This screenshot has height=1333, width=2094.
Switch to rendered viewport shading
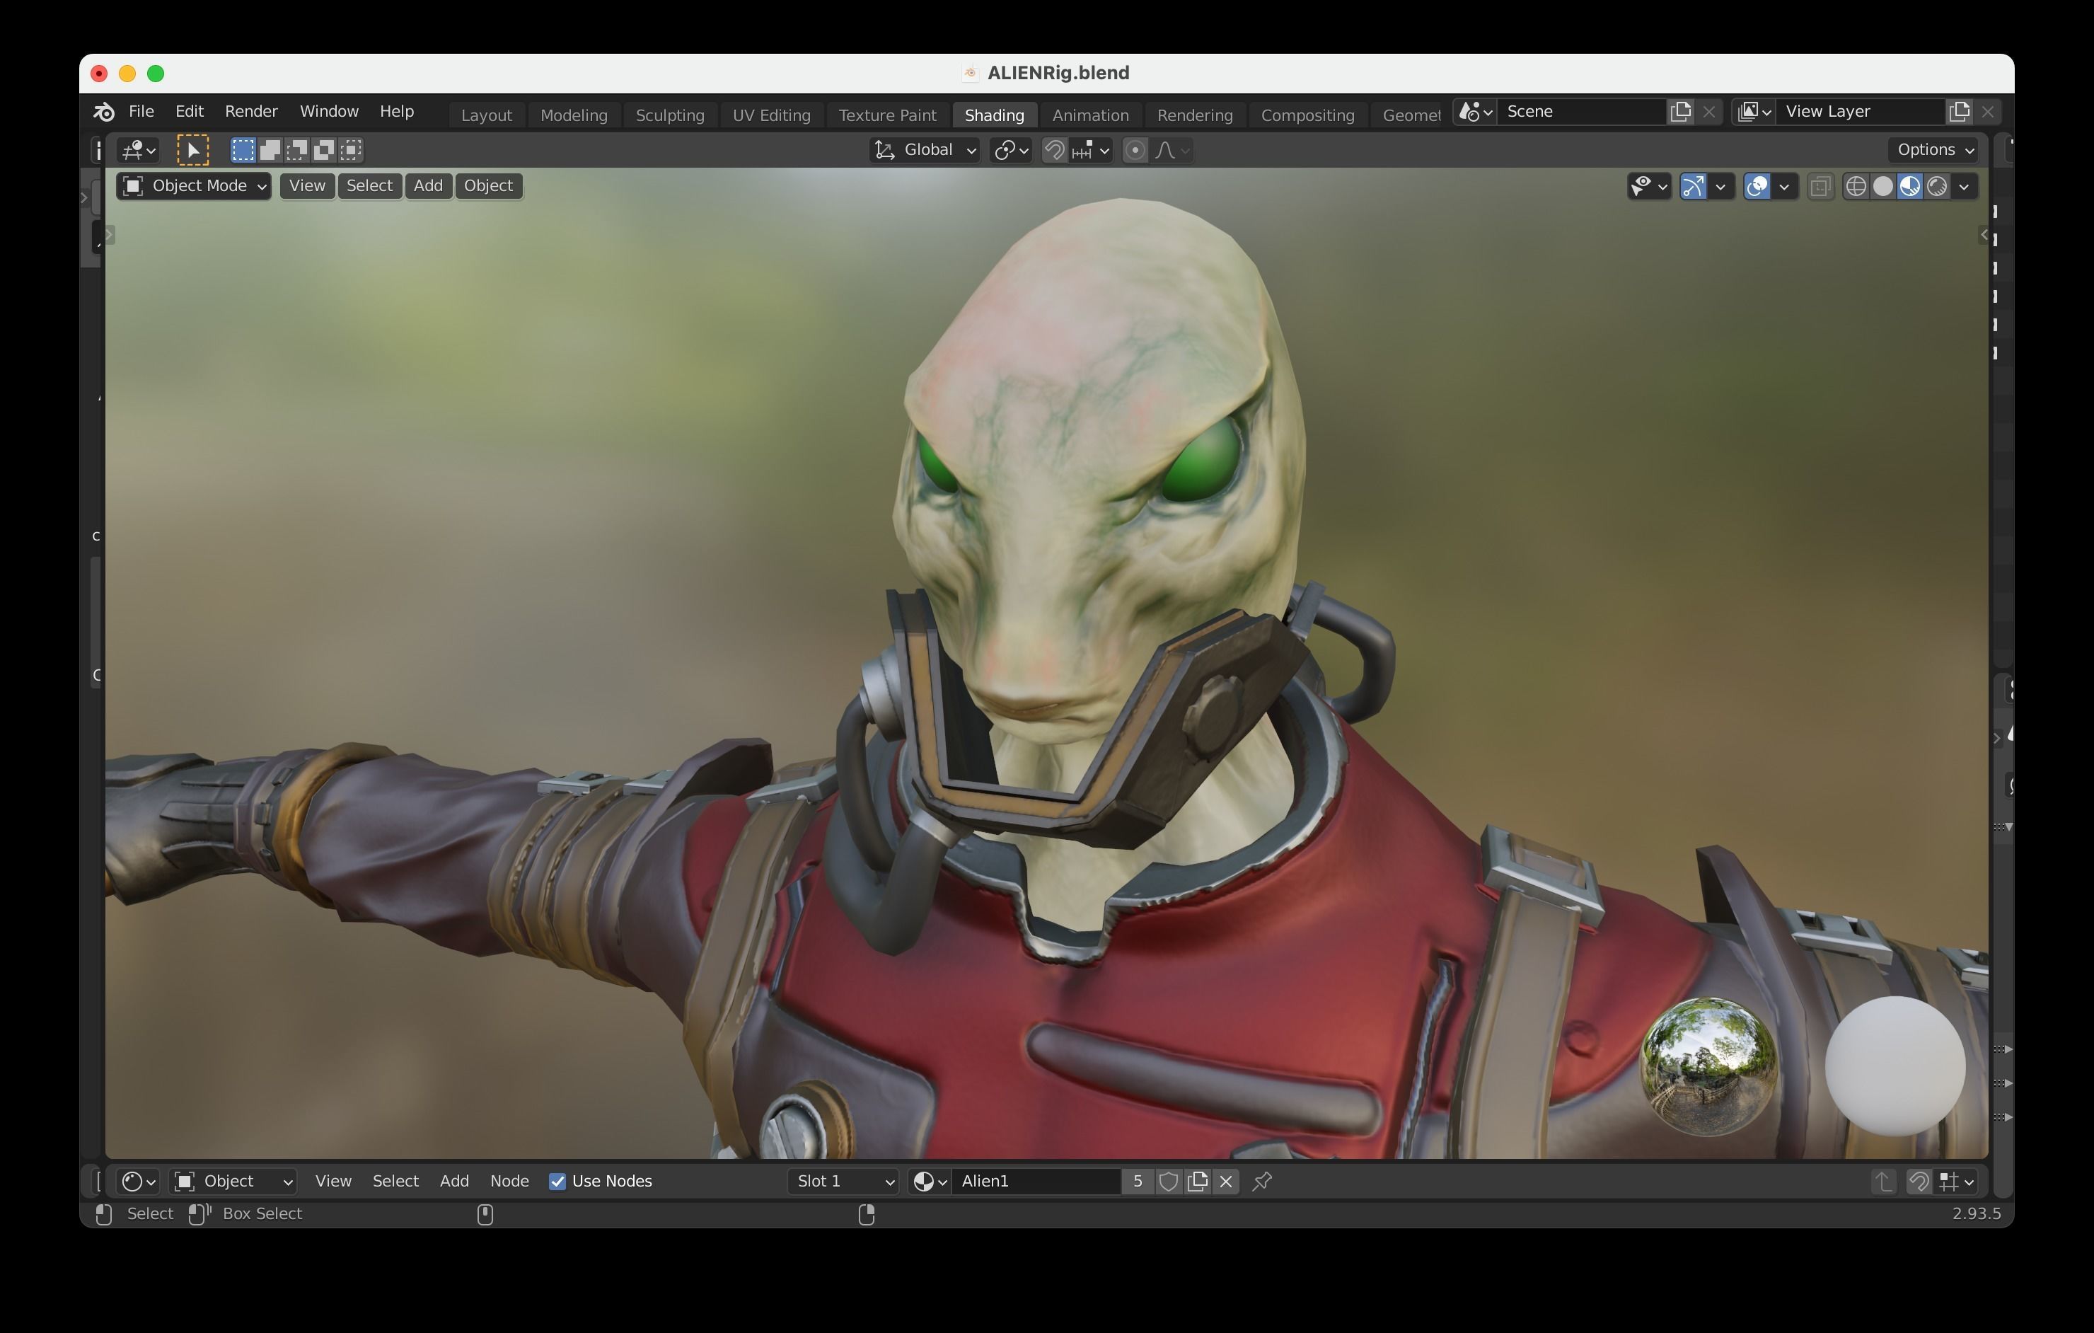pyautogui.click(x=1937, y=186)
